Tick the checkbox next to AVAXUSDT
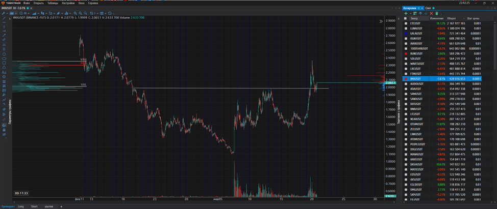Image resolution: width=497 pixels, height=209 pixels. coord(405,44)
